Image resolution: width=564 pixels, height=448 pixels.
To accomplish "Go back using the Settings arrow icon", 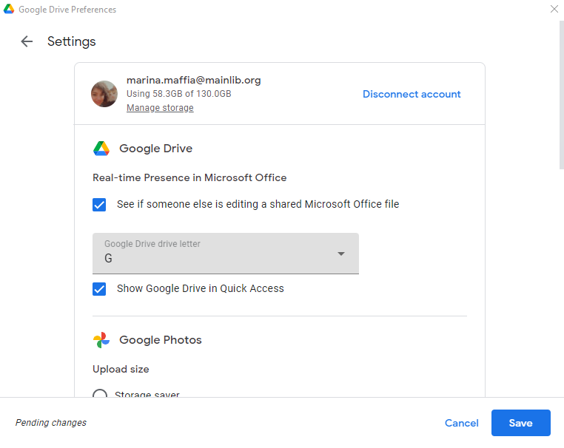I will pos(27,41).
